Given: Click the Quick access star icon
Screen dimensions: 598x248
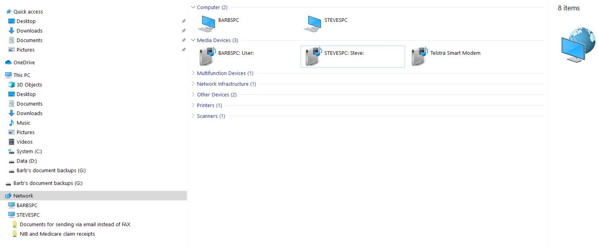Looking at the screenshot, I should [8, 12].
